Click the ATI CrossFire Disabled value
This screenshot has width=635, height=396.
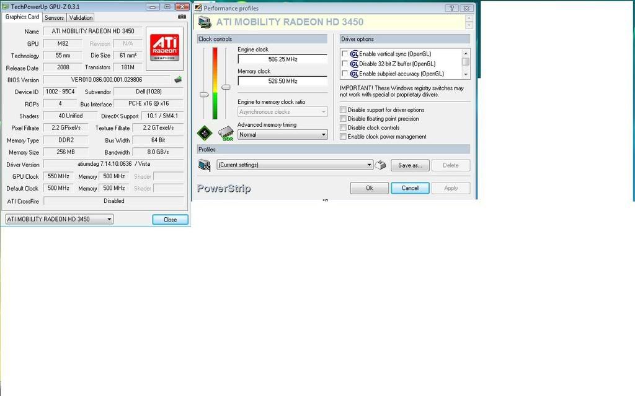113,201
